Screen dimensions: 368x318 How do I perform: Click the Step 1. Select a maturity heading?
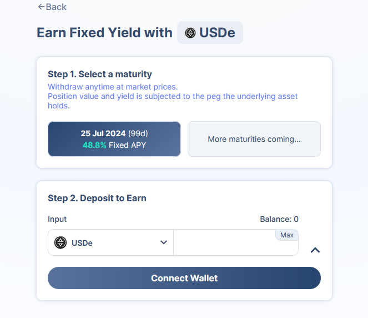[x=100, y=74]
